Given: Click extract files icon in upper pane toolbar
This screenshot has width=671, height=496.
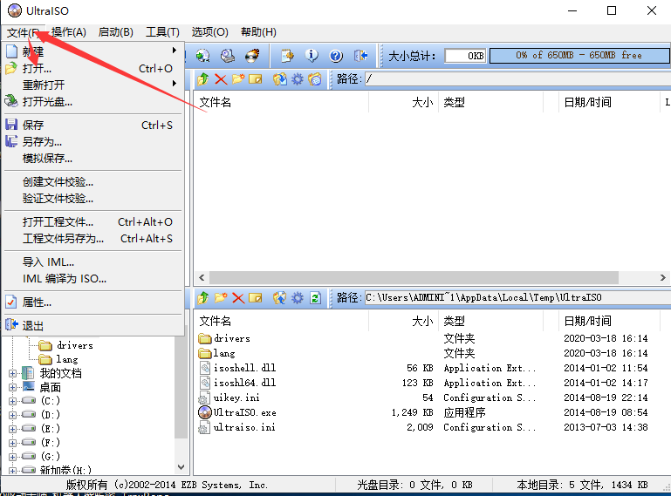Looking at the screenshot, I should (x=280, y=79).
